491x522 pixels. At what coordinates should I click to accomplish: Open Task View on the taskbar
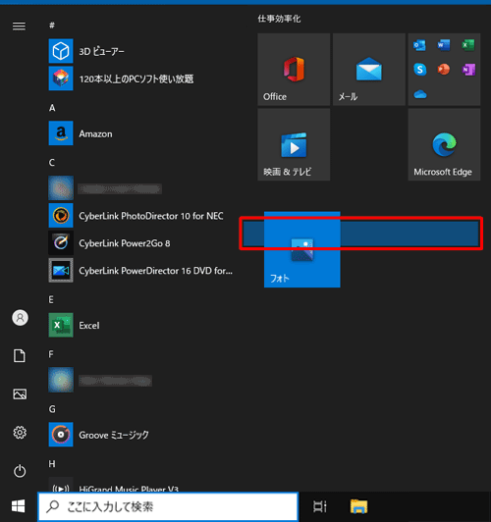point(320,506)
